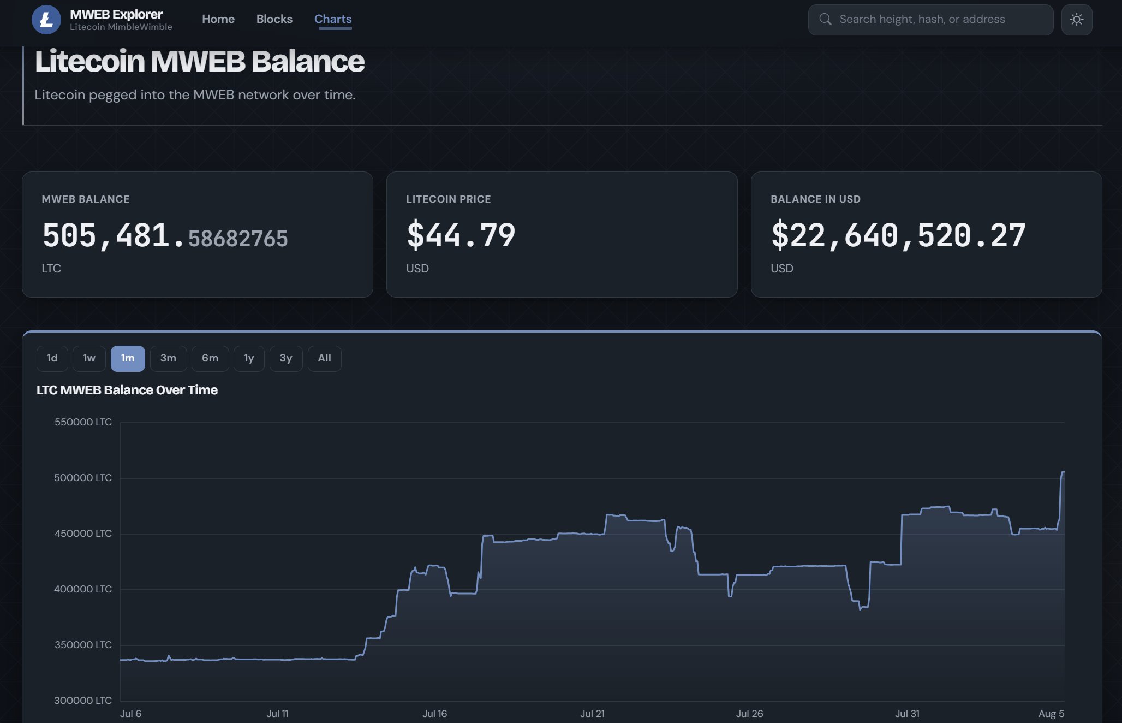Click the 400000 LTC axis label
The width and height of the screenshot is (1122, 723).
tap(83, 589)
